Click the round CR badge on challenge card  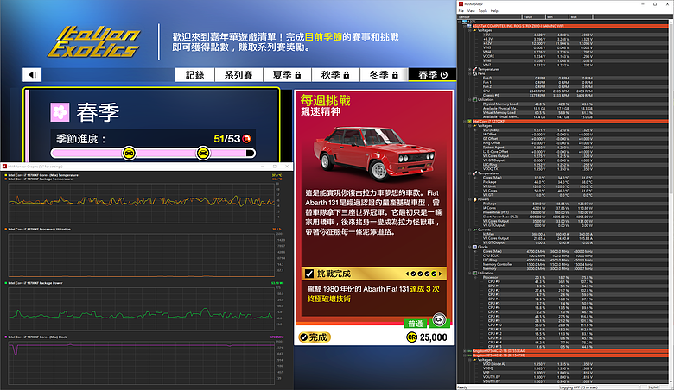tap(439, 319)
